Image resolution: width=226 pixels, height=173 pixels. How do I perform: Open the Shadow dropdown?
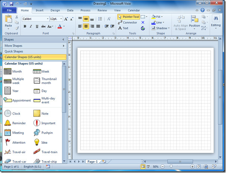point(161,28)
